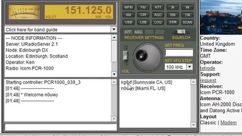Click chat log scroll down arrow
This screenshot has height=136, width=242.
tap(114, 119)
